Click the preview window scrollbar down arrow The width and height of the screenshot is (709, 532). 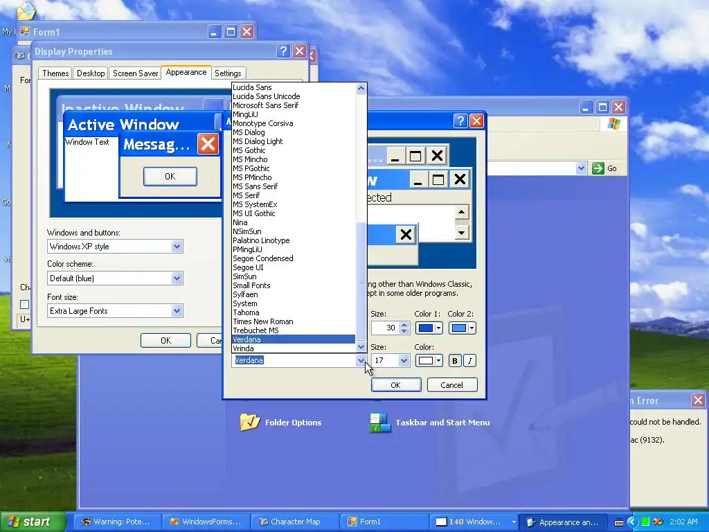[x=462, y=233]
